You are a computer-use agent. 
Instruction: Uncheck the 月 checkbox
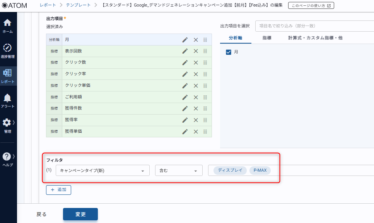pos(229,52)
